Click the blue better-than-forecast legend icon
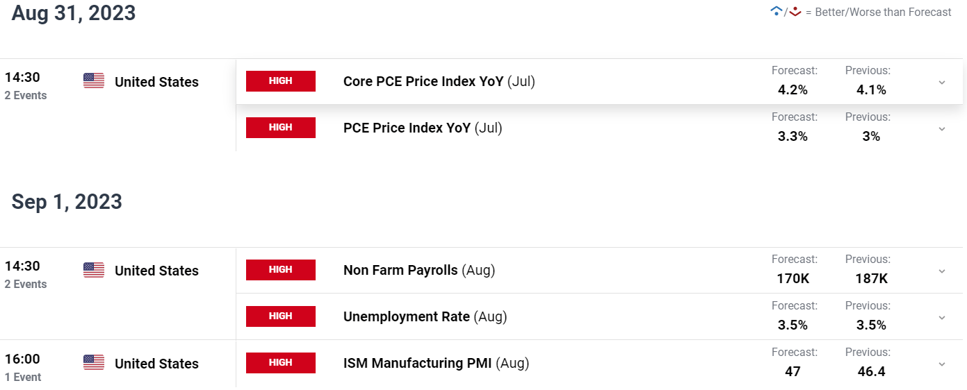Image resolution: width=967 pixels, height=390 pixels. click(777, 12)
